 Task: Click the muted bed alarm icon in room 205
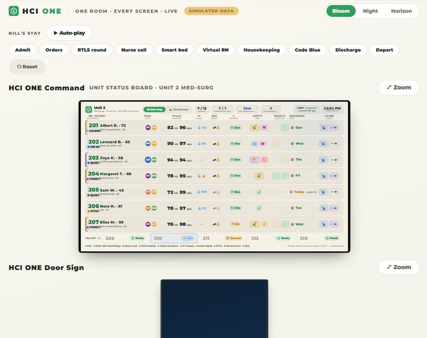tap(219, 192)
